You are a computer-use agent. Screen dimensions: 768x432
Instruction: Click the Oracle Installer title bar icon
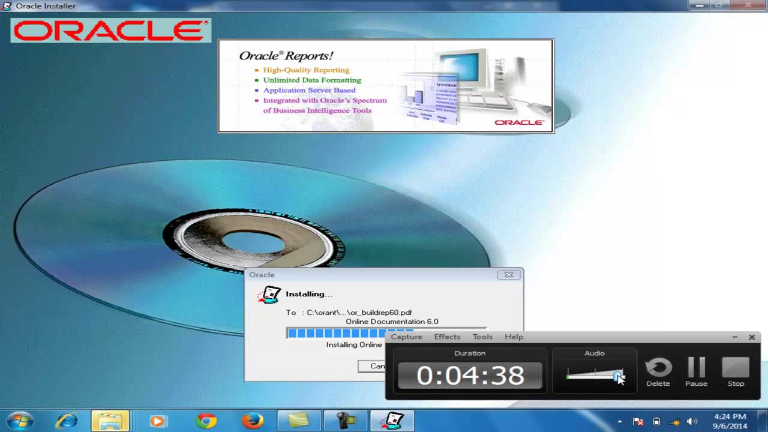(x=7, y=6)
